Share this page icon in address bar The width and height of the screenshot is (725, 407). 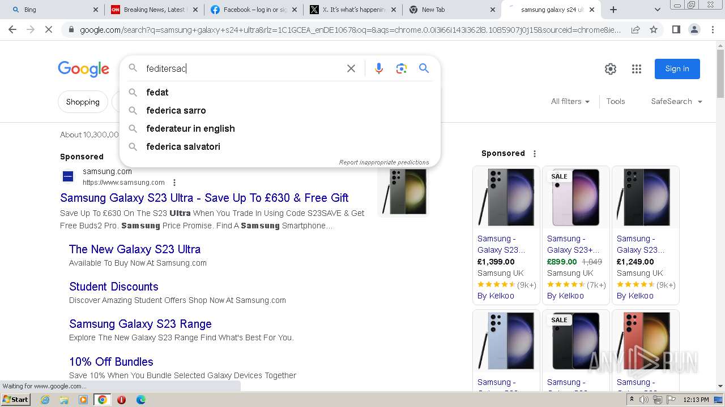tap(636, 29)
